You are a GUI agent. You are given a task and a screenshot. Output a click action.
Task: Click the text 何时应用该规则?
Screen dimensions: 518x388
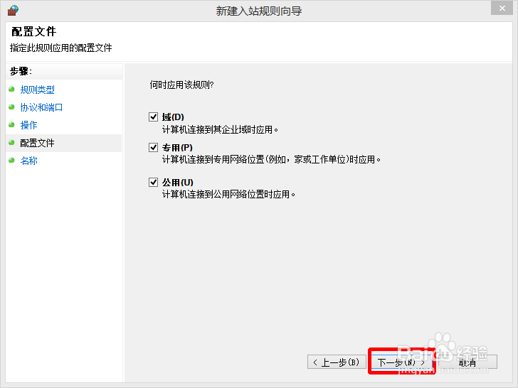(181, 85)
